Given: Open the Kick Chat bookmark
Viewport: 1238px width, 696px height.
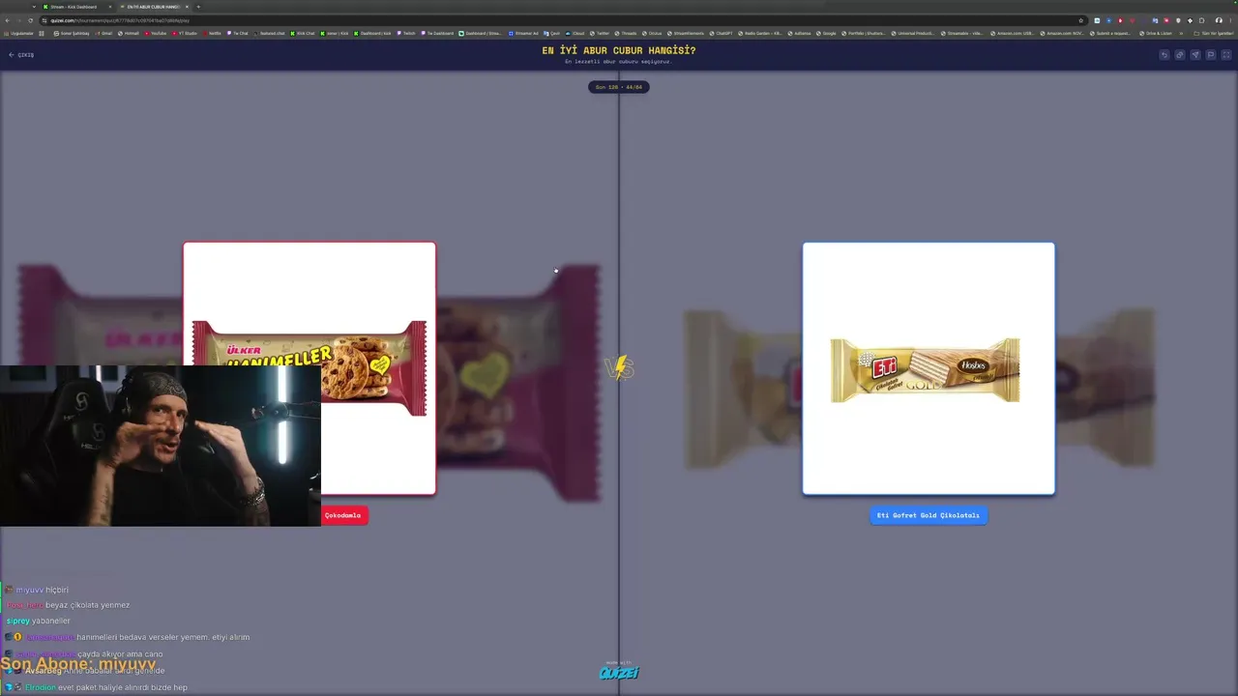Looking at the screenshot, I should point(304,33).
